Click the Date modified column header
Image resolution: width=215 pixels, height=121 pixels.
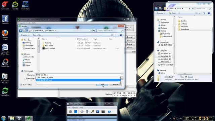(x=82, y=39)
